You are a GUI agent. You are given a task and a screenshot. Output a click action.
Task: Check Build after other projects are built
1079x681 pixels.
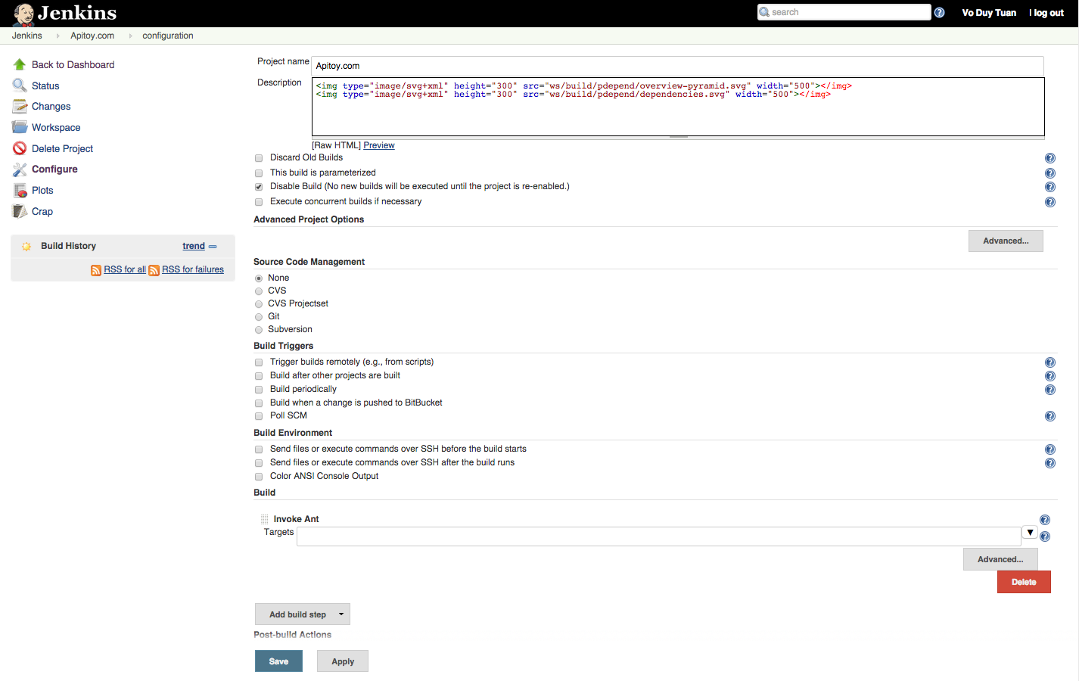259,376
